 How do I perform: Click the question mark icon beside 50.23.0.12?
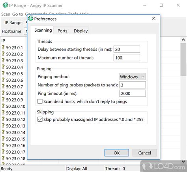[3, 119]
